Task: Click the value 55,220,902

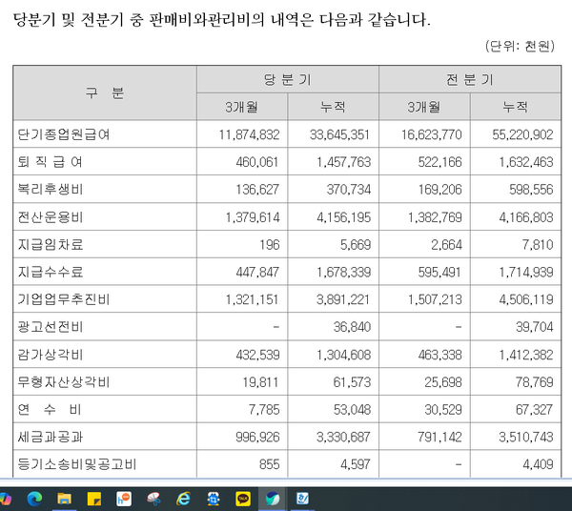Action: pyautogui.click(x=522, y=135)
